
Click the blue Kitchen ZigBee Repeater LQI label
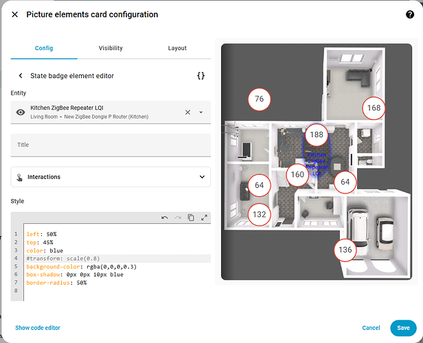[x=317, y=164]
